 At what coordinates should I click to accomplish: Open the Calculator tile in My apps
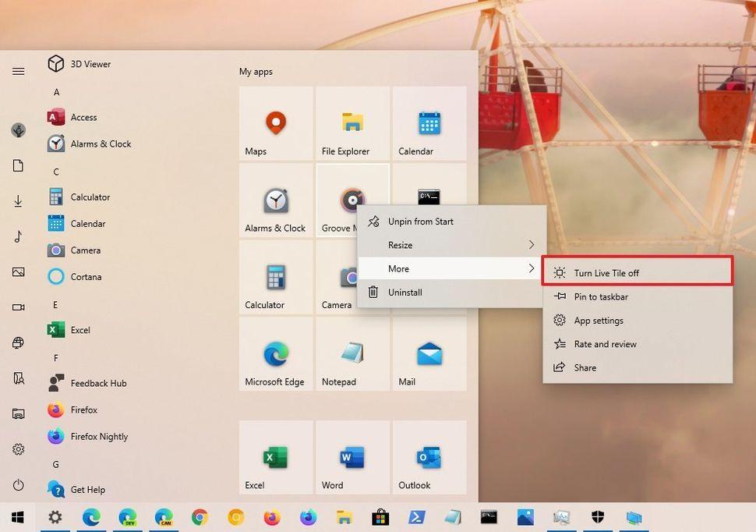(276, 277)
